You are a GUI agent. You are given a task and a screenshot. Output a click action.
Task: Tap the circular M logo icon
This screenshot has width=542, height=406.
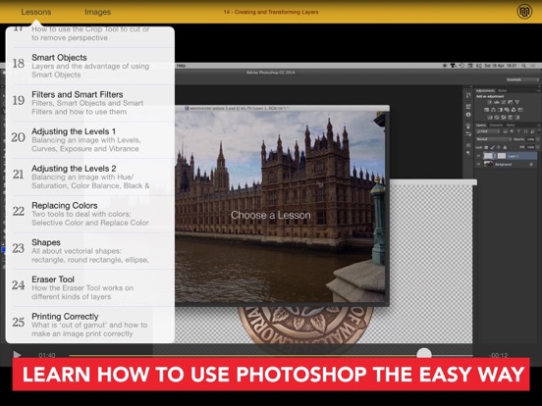[524, 12]
